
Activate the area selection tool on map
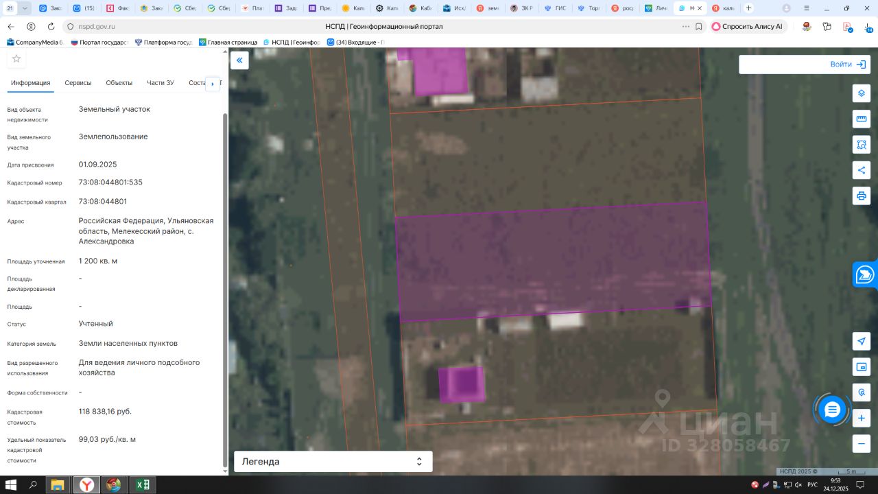[862, 145]
